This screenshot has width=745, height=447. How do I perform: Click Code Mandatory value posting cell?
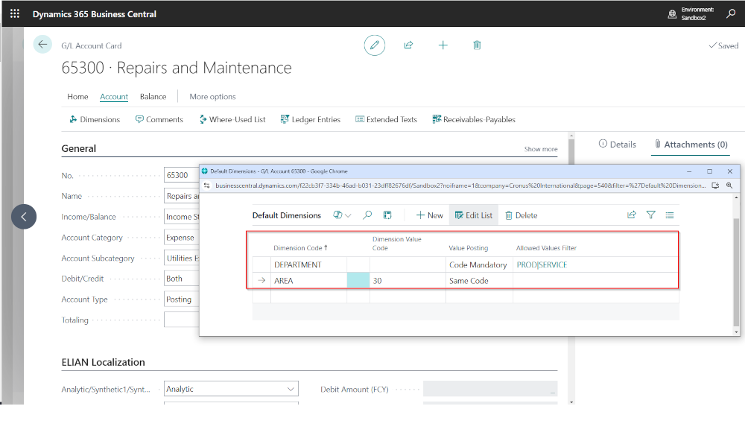pyautogui.click(x=479, y=264)
